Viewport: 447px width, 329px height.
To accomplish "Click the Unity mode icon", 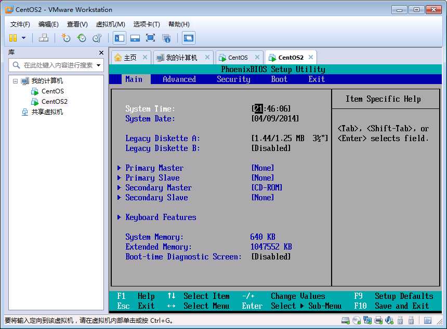I will pos(166,38).
